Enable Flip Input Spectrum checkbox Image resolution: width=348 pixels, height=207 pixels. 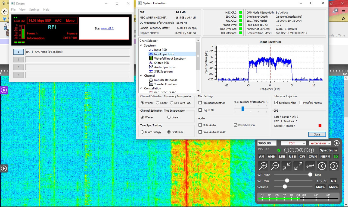click(x=200, y=103)
